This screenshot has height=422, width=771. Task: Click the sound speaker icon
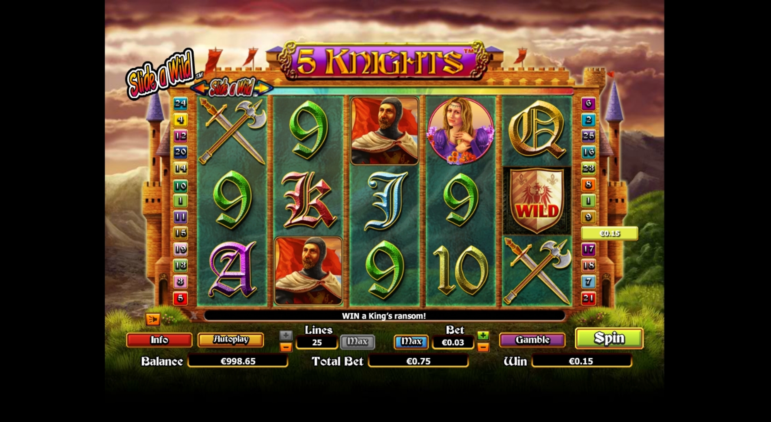(153, 320)
